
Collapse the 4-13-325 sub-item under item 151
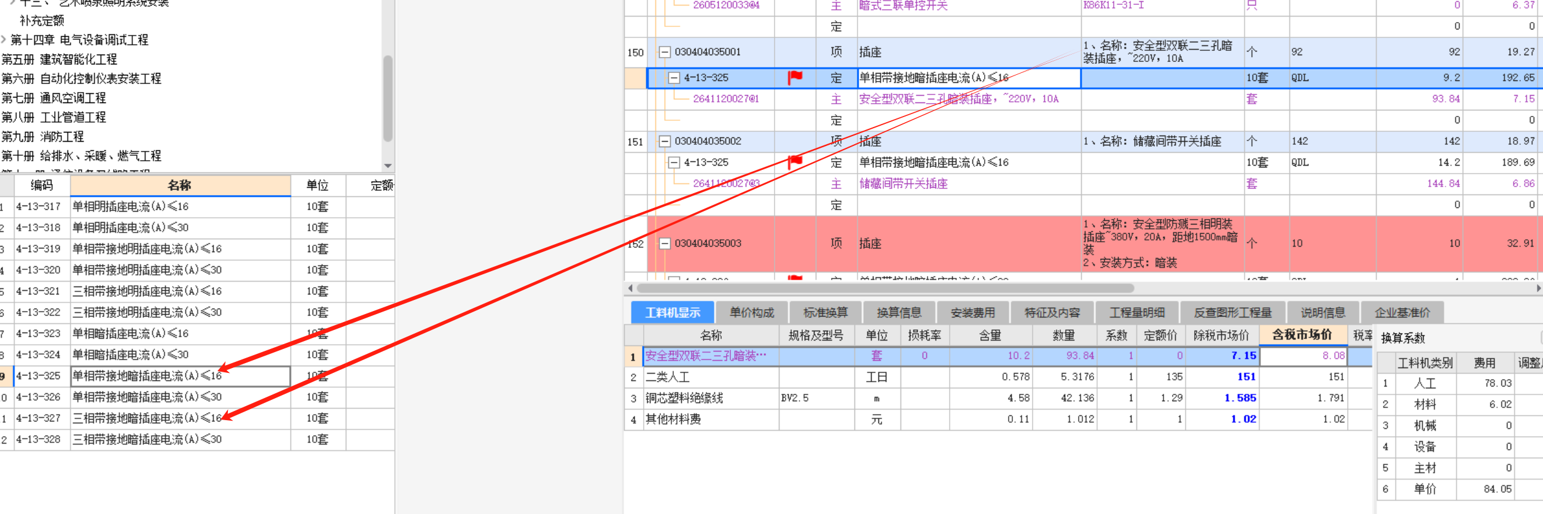click(x=674, y=163)
